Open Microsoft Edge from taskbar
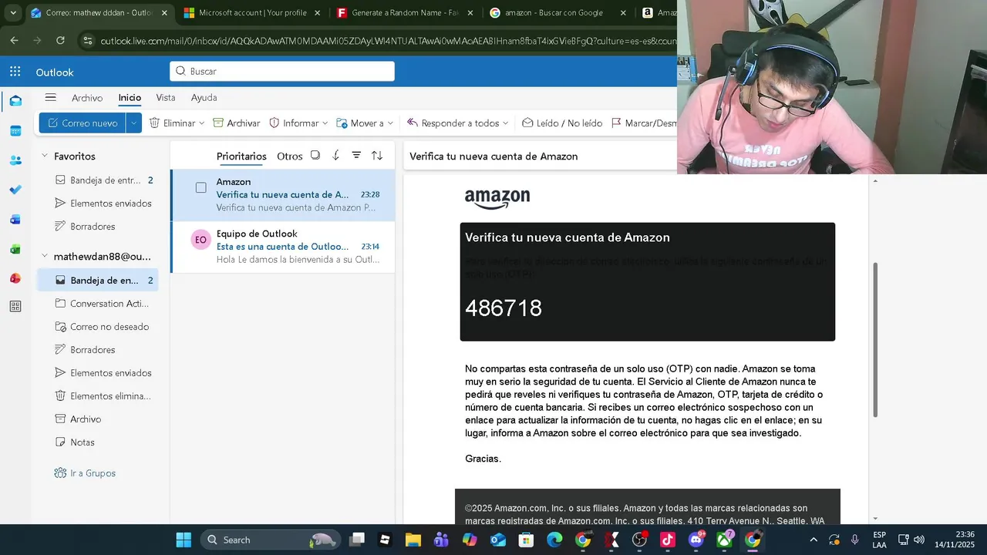 [554, 540]
